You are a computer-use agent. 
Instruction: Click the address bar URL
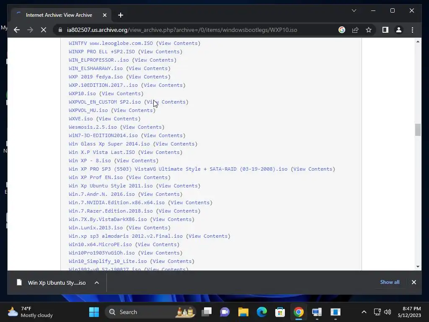click(182, 30)
